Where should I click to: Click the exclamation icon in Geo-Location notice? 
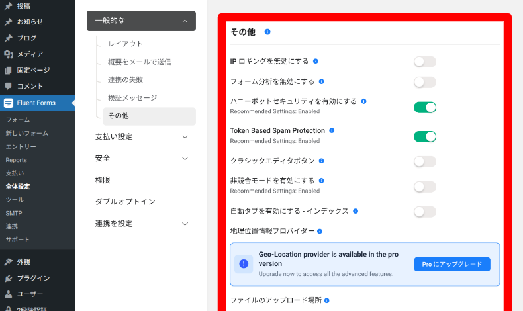pyautogui.click(x=244, y=264)
